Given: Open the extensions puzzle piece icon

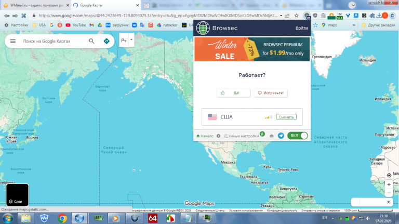Looking at the screenshot, I should click(372, 16).
